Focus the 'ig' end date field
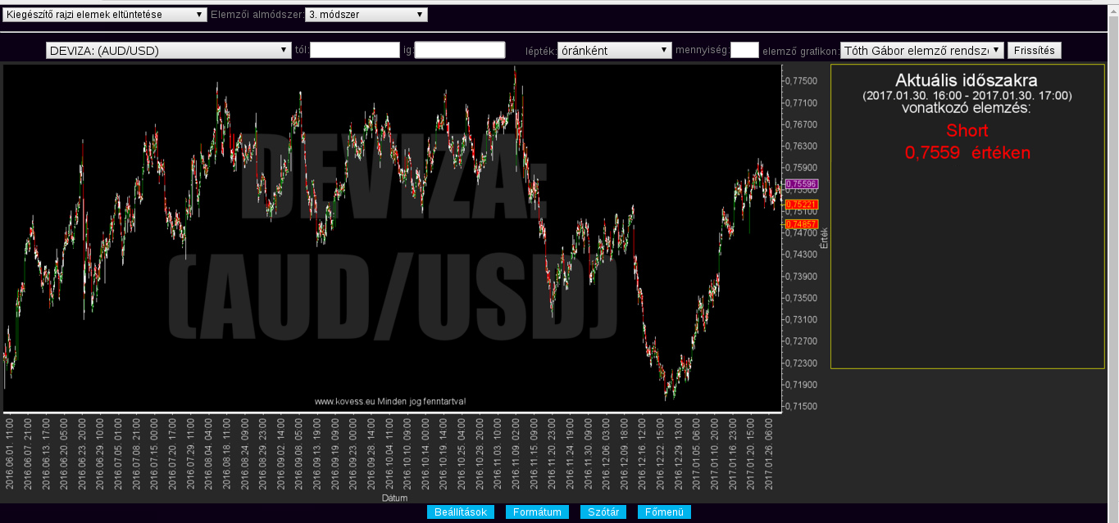Screen dimensions: 1119x523 click(459, 51)
